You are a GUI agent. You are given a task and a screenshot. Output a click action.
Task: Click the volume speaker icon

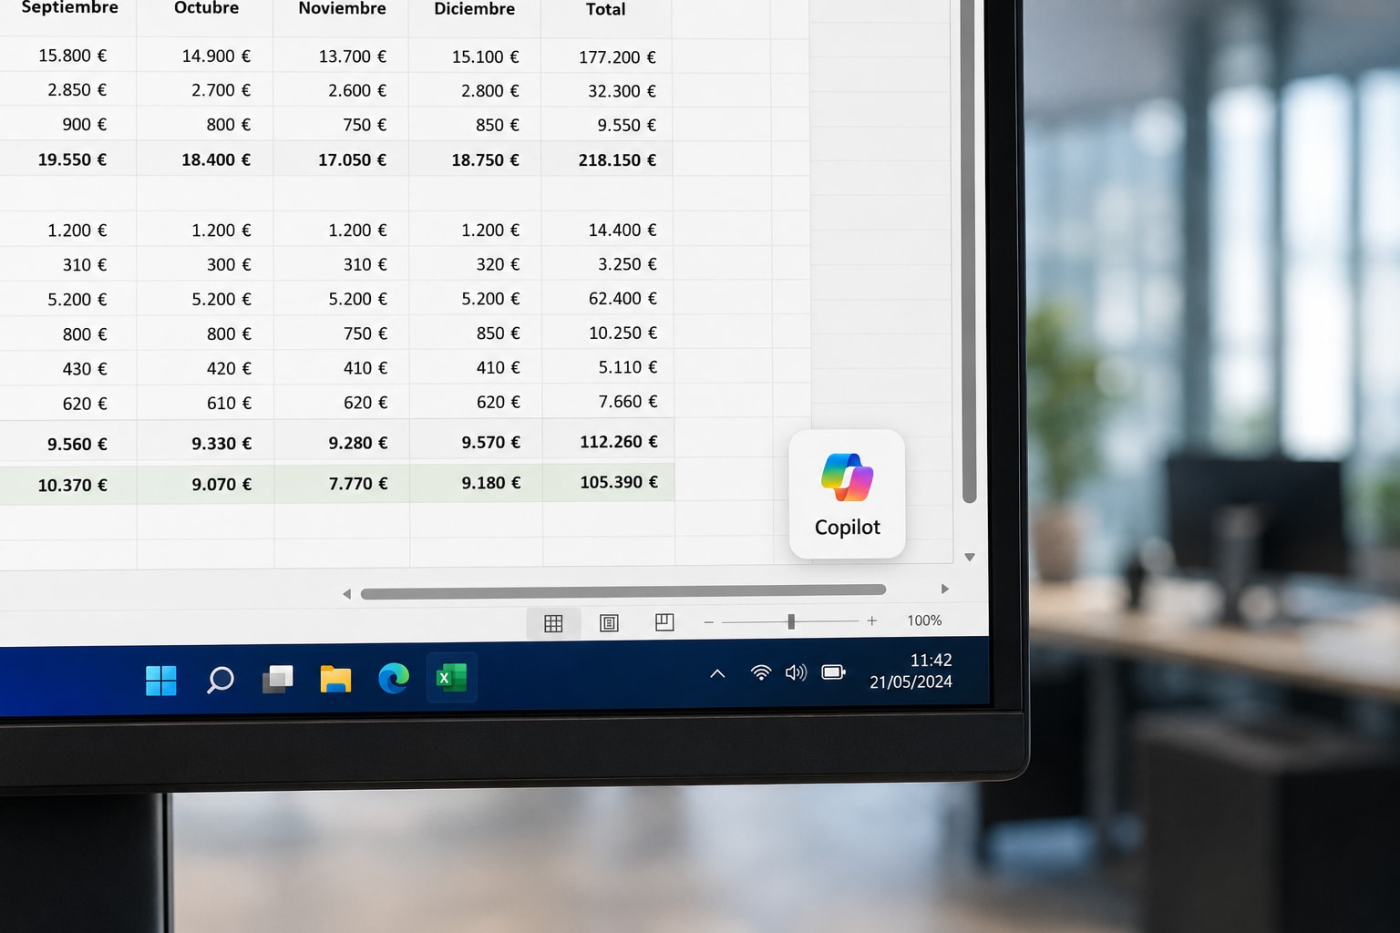tap(796, 672)
